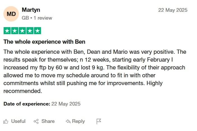Click the GB 1 review text
The height and width of the screenshot is (131, 197).
tap(37, 18)
